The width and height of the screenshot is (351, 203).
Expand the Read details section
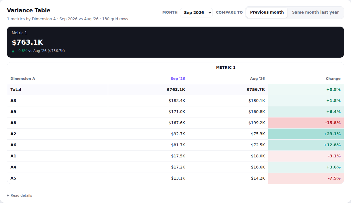coord(20,196)
